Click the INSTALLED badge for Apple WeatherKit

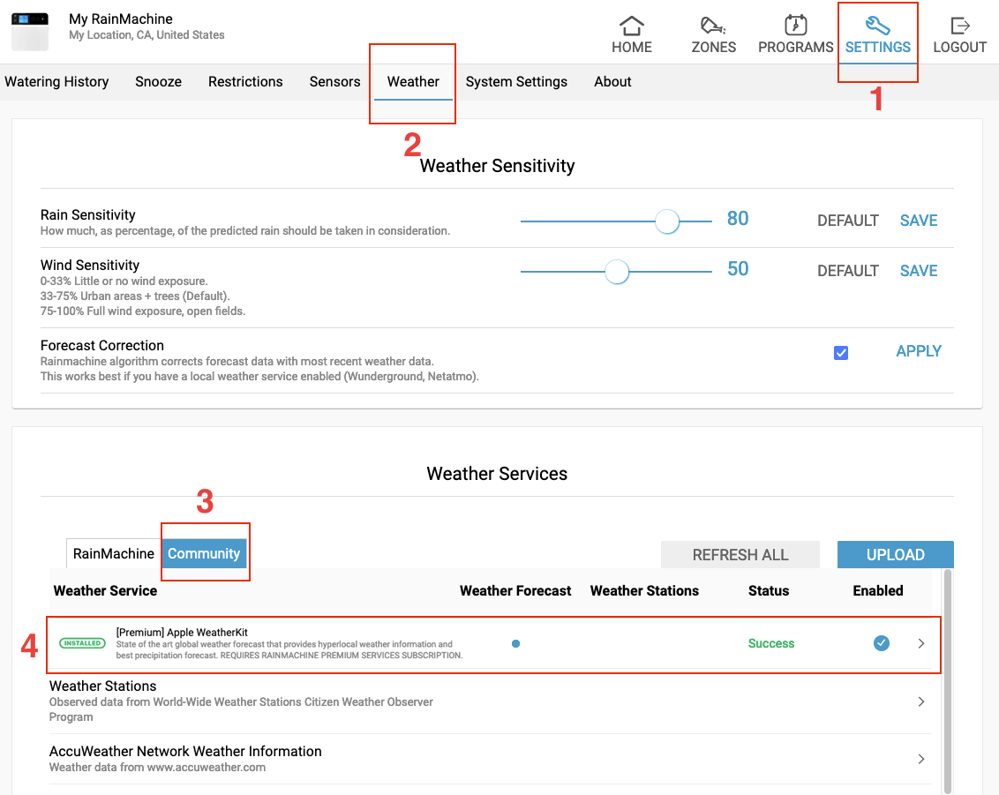click(x=82, y=643)
